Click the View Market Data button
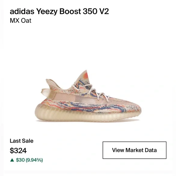The image size is (176, 176). (134, 150)
